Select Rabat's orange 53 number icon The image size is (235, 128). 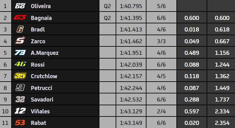pyautogui.click(x=20, y=123)
